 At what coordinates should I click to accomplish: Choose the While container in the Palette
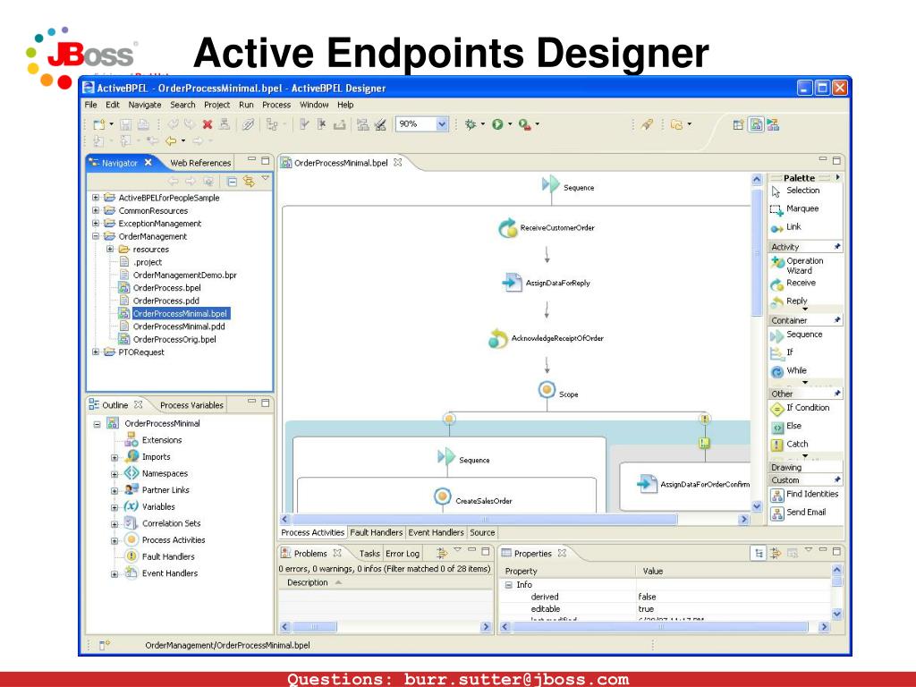(789, 371)
